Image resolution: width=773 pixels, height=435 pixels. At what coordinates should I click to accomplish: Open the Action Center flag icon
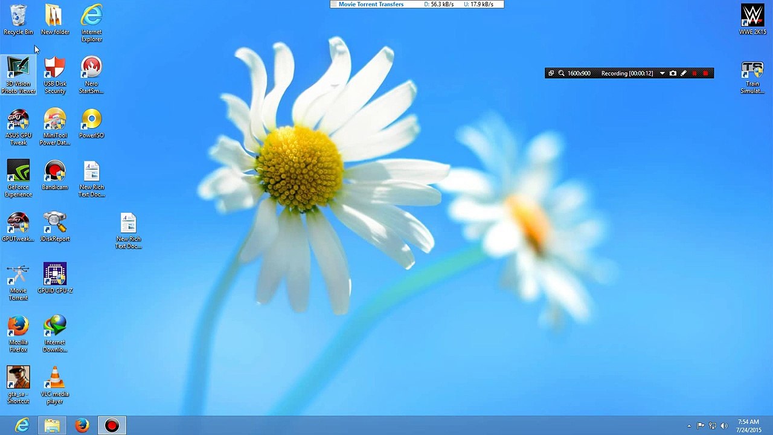[701, 426]
